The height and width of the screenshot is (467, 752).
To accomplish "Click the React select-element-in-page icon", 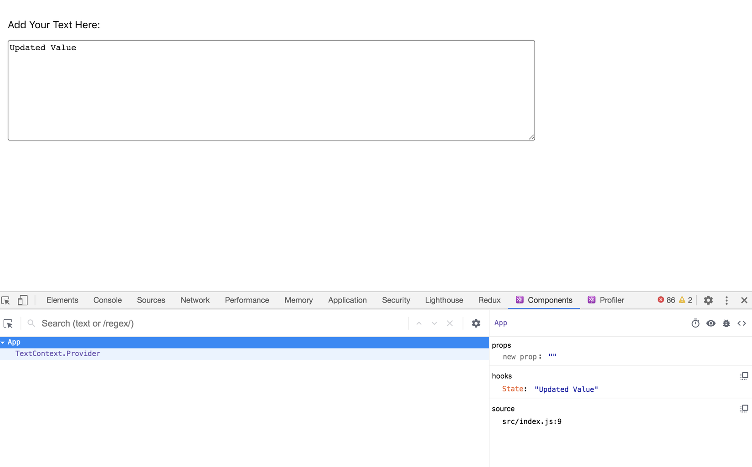I will coord(8,323).
